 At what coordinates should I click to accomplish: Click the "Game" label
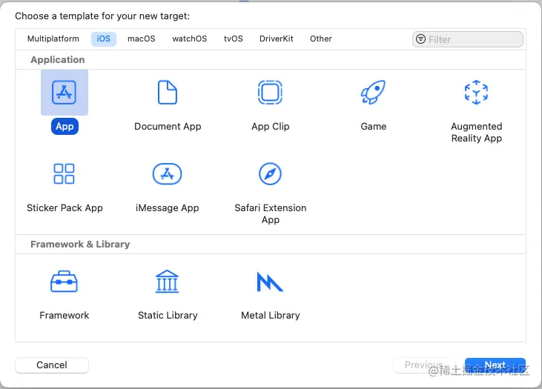(373, 127)
